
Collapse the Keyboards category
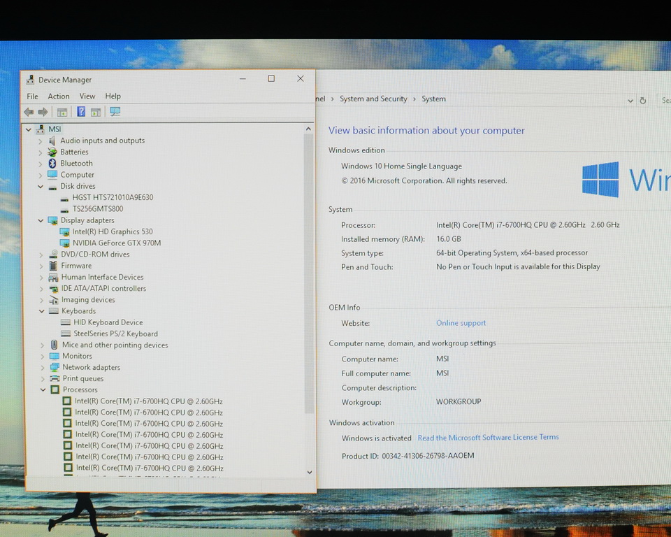41,311
